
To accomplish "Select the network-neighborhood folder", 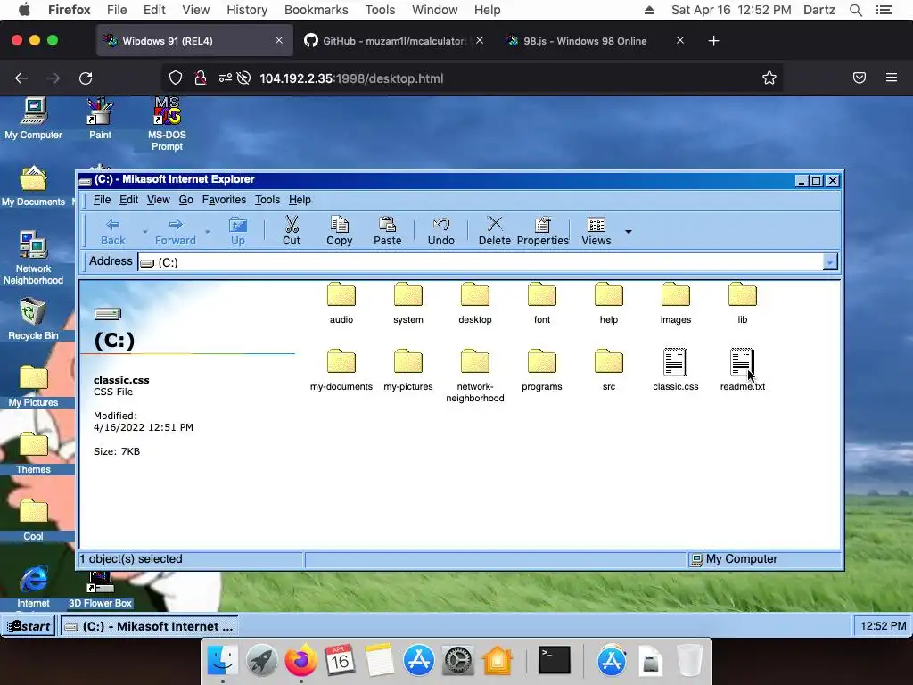I will tap(475, 376).
